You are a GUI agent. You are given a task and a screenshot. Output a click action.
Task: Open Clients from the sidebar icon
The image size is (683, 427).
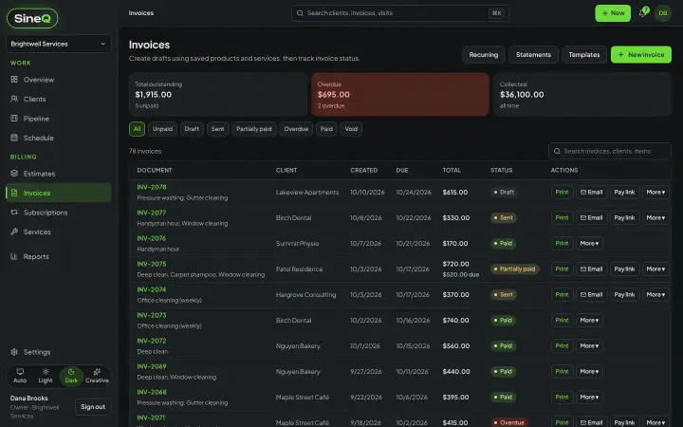coord(14,99)
